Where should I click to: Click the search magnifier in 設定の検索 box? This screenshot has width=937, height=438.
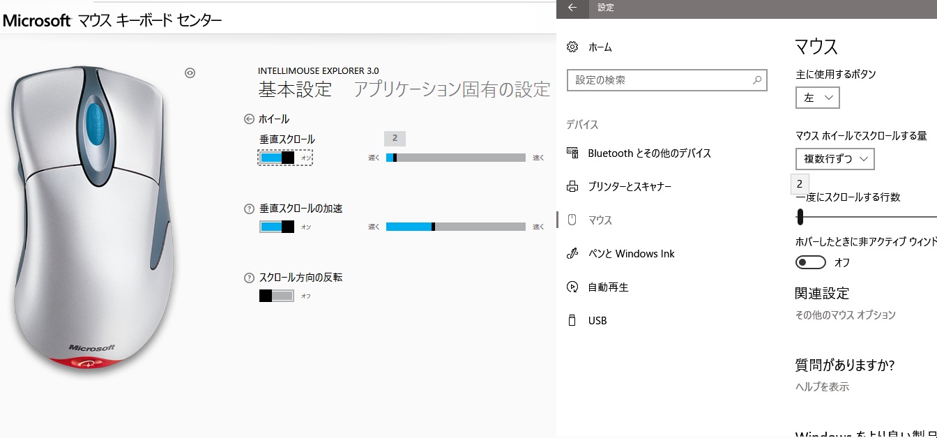tap(757, 80)
